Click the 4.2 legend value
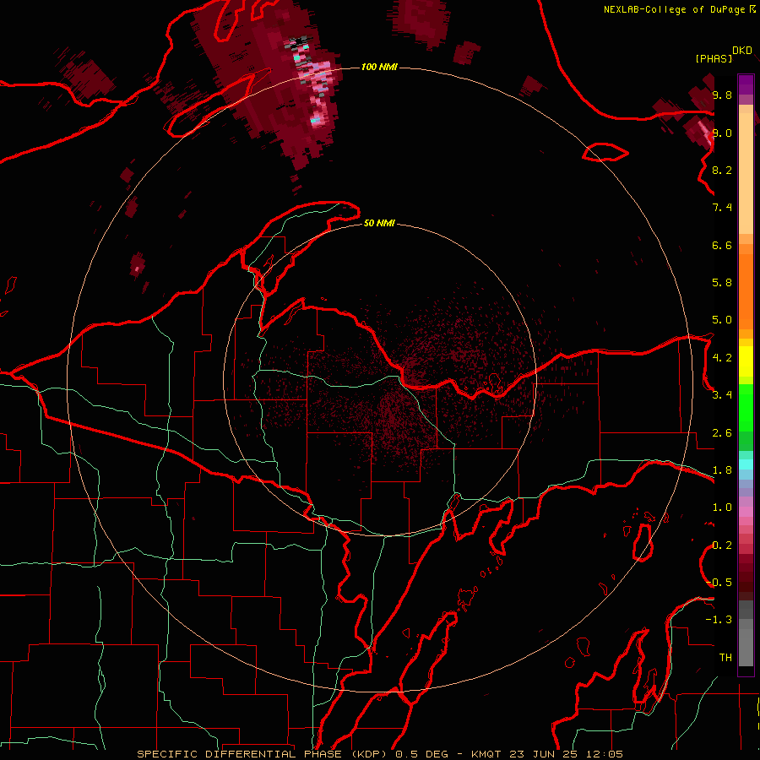This screenshot has width=760, height=760. tap(722, 358)
